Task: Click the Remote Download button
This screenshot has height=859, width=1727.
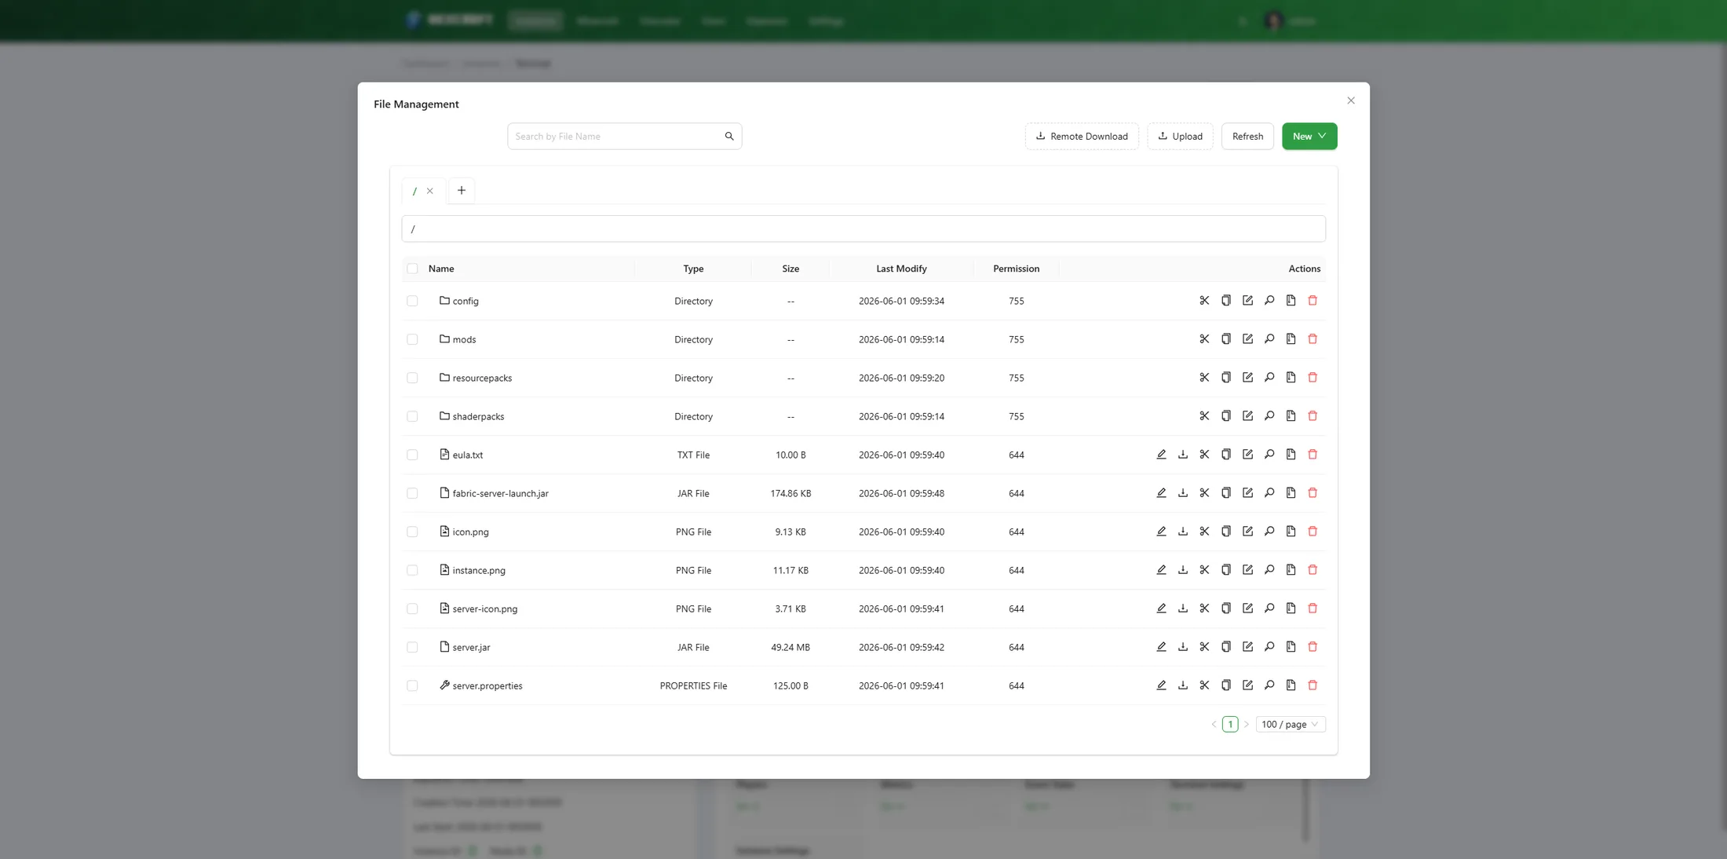Action: pos(1082,137)
